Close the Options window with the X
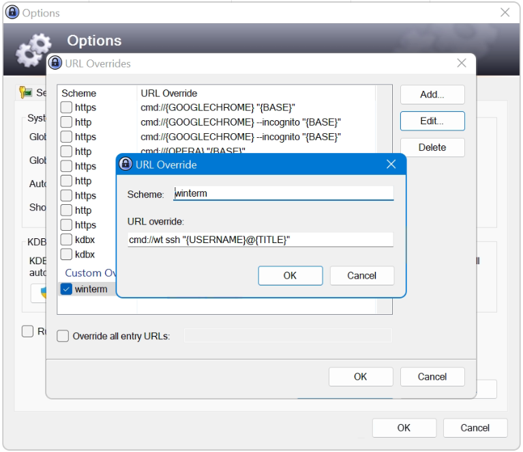The image size is (523, 452). (x=505, y=13)
